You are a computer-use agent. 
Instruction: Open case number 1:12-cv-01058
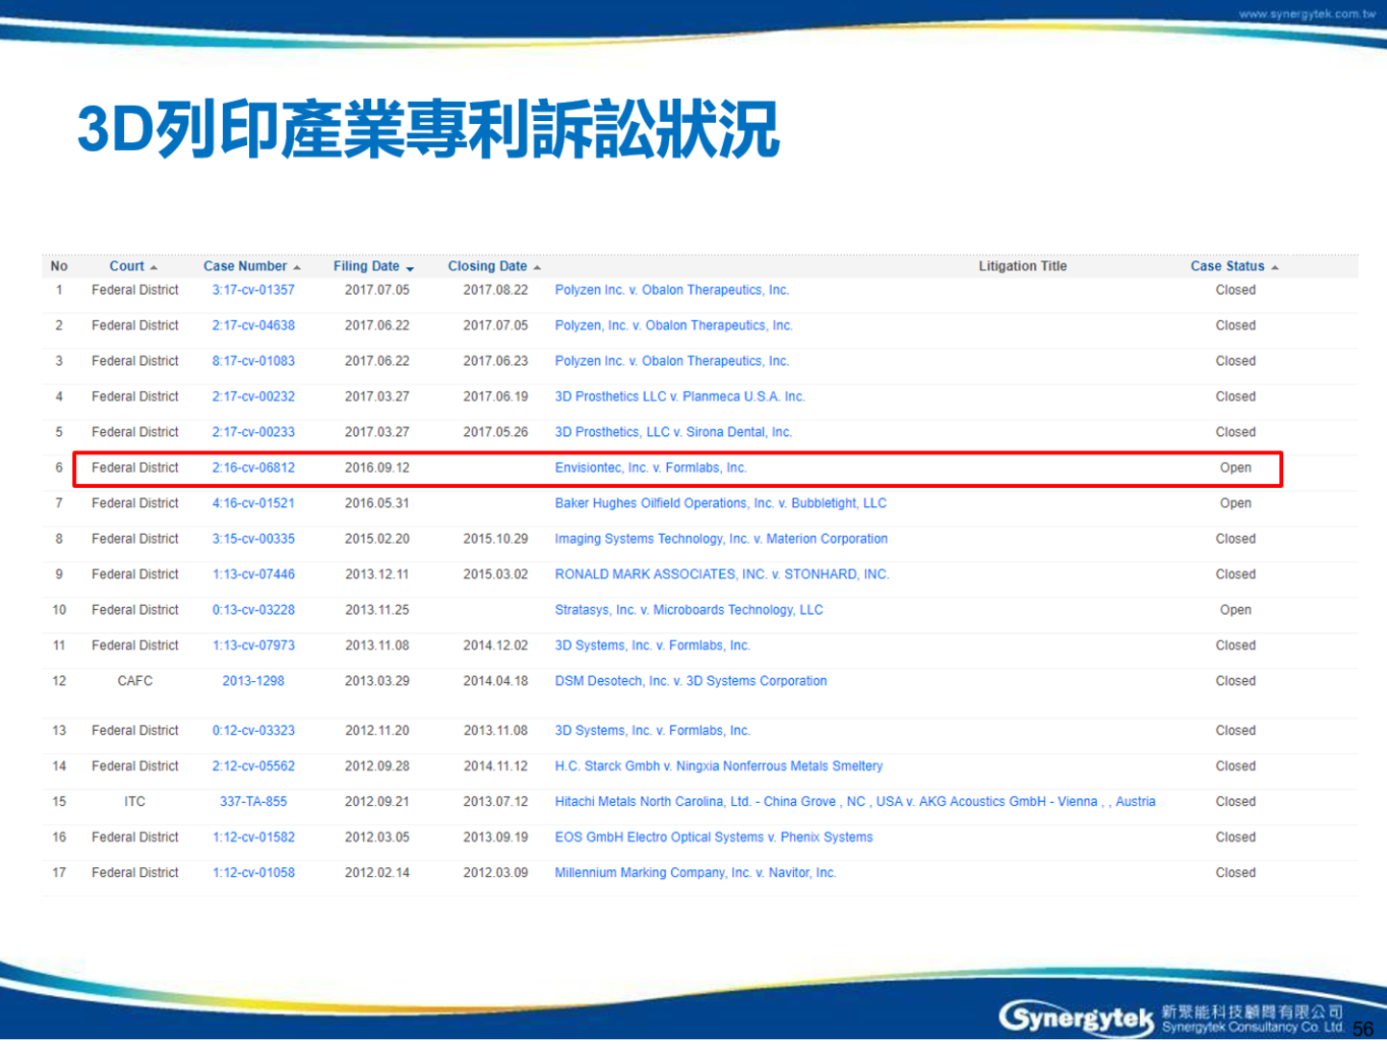click(254, 873)
